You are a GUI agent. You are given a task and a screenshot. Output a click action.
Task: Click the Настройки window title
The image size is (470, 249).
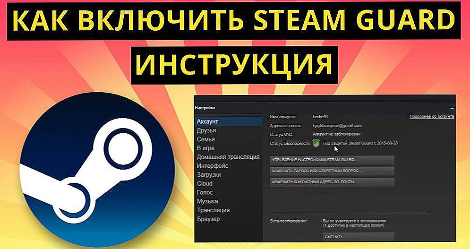(x=205, y=108)
